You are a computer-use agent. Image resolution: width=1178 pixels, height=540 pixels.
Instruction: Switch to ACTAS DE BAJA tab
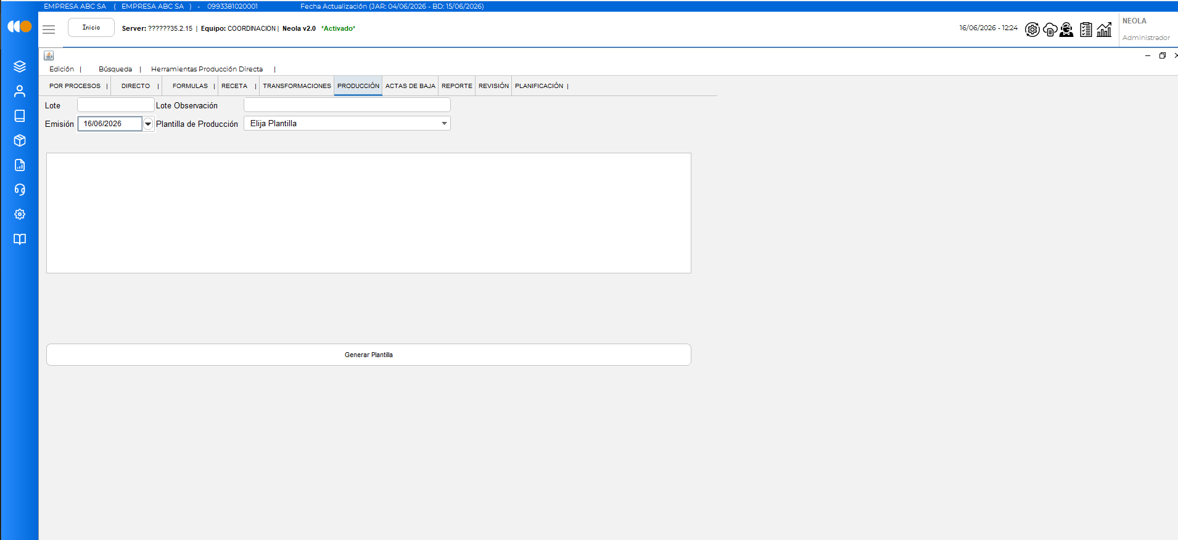coord(410,86)
